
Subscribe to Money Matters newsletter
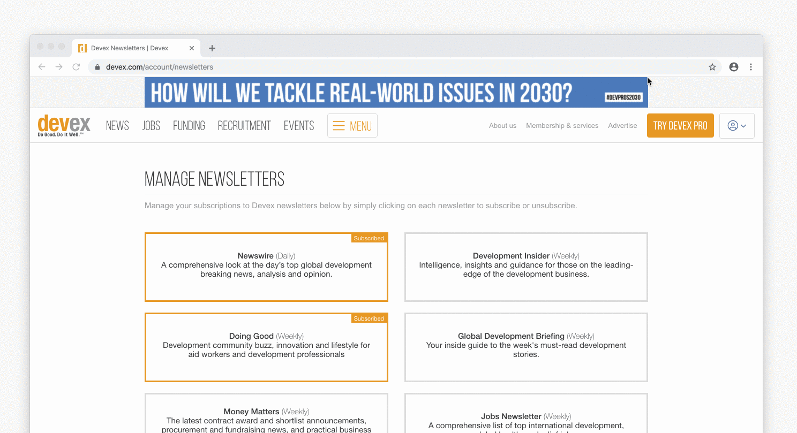point(266,413)
